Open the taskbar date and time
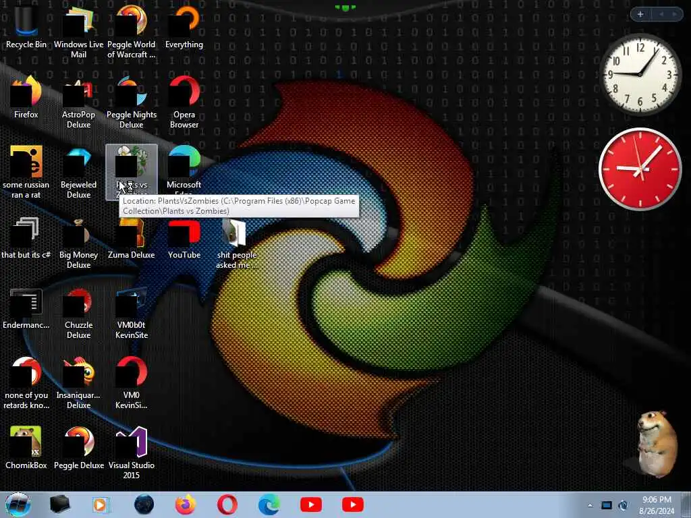The width and height of the screenshot is (691, 518). (657, 505)
